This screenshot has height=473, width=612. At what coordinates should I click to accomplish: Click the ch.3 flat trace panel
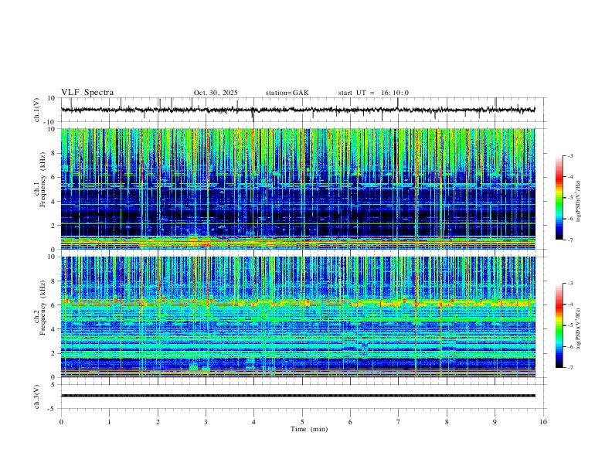304,396
